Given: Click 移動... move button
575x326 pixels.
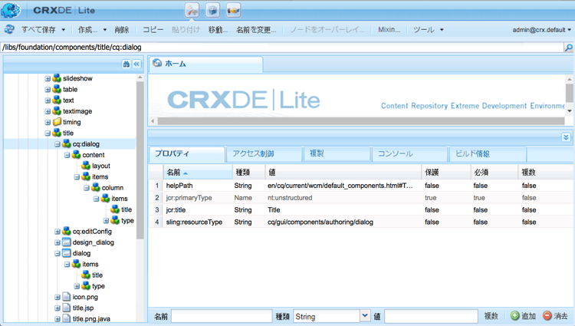Looking at the screenshot, I should [x=218, y=30].
